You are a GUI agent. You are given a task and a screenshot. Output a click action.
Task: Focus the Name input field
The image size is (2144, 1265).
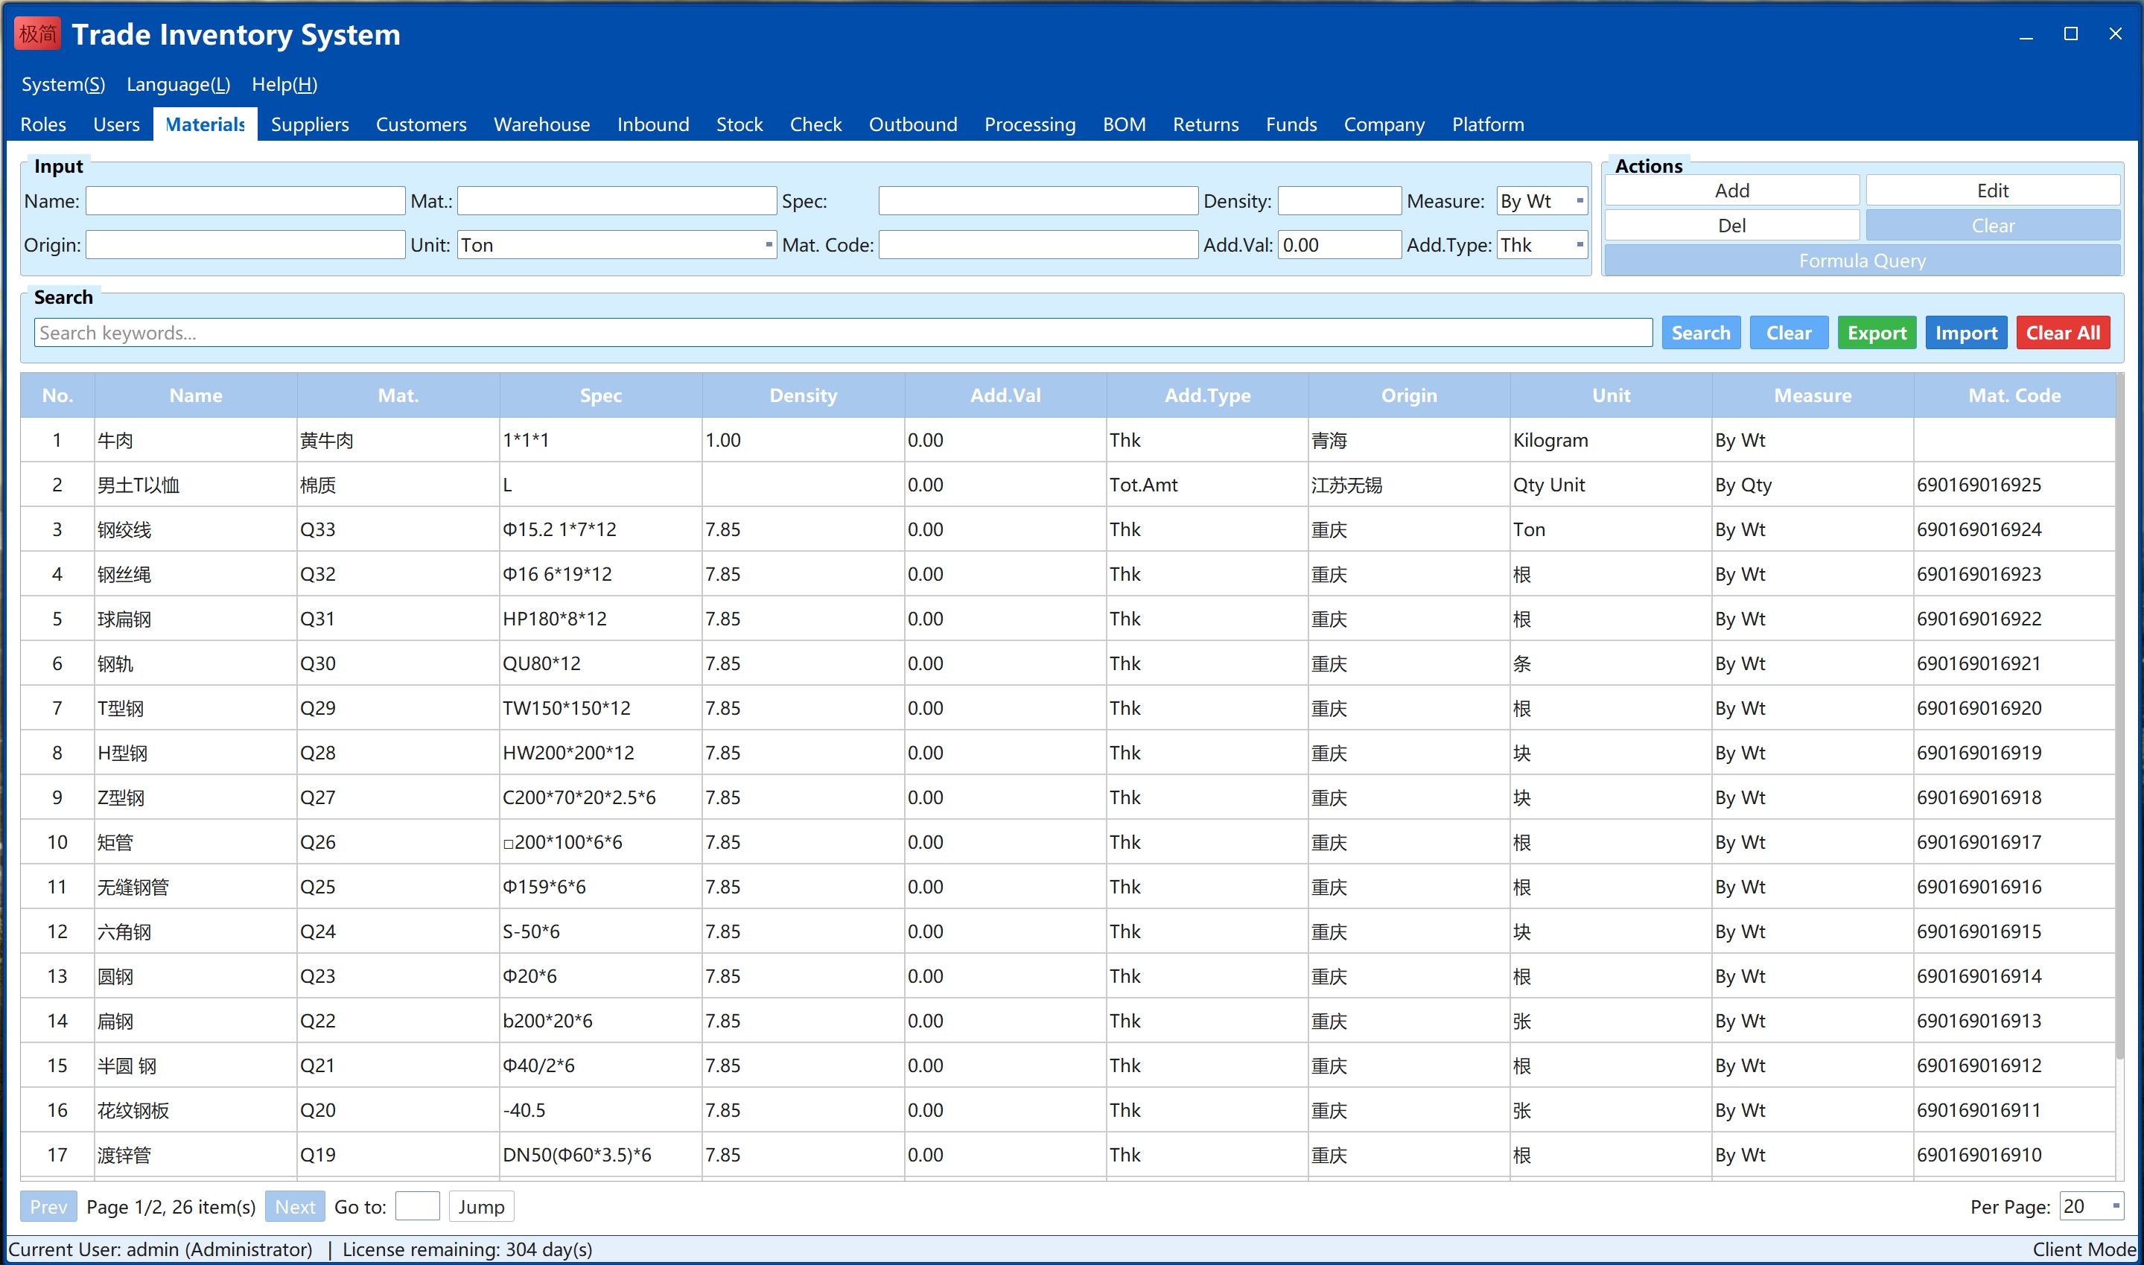246,201
